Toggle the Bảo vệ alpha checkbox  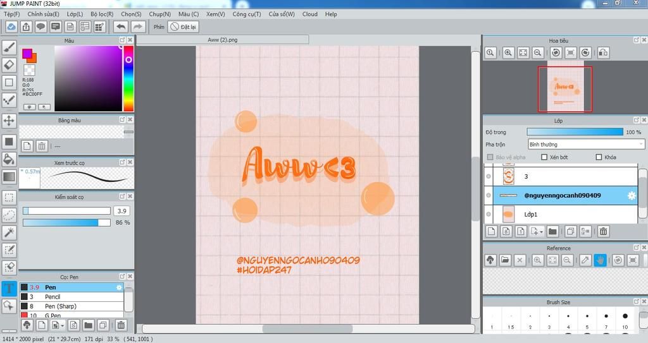click(x=490, y=157)
